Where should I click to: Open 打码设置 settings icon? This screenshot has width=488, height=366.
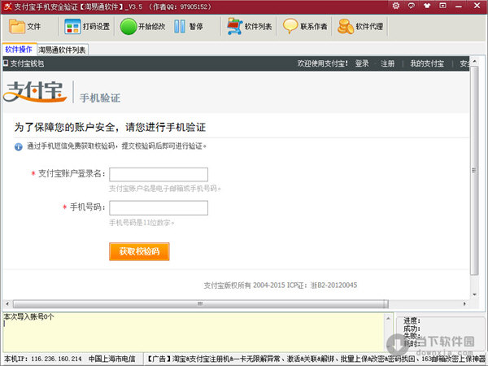point(72,27)
